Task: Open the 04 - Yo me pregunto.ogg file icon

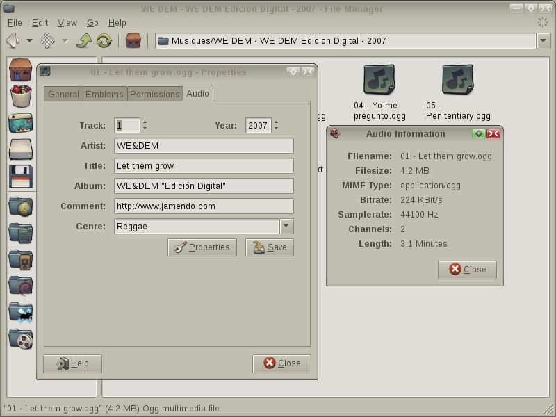Action: coord(379,79)
